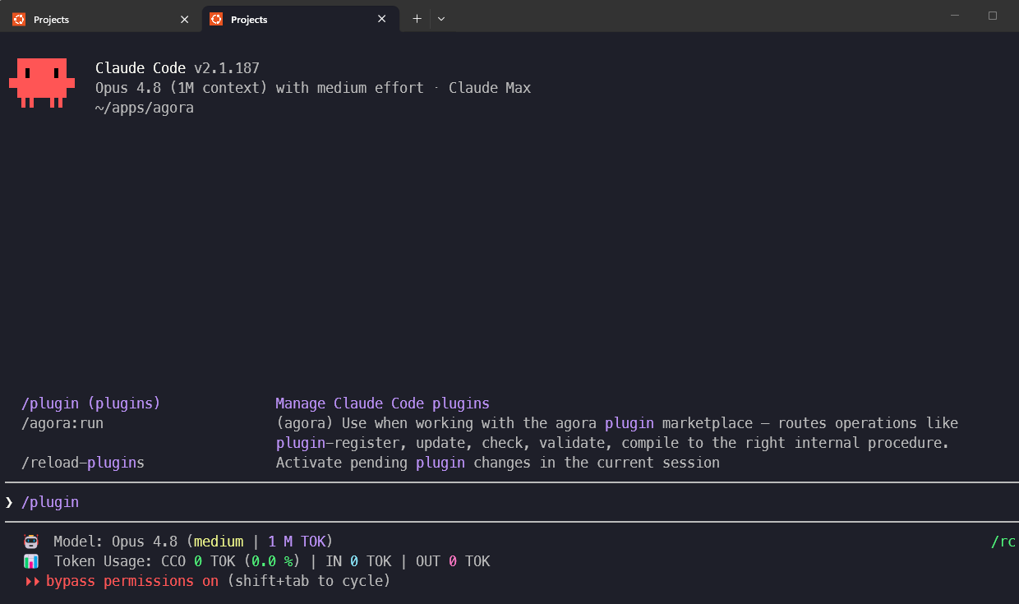This screenshot has width=1019, height=604.
Task: Click 'Activate pending plugin changes' description
Action: tap(497, 463)
